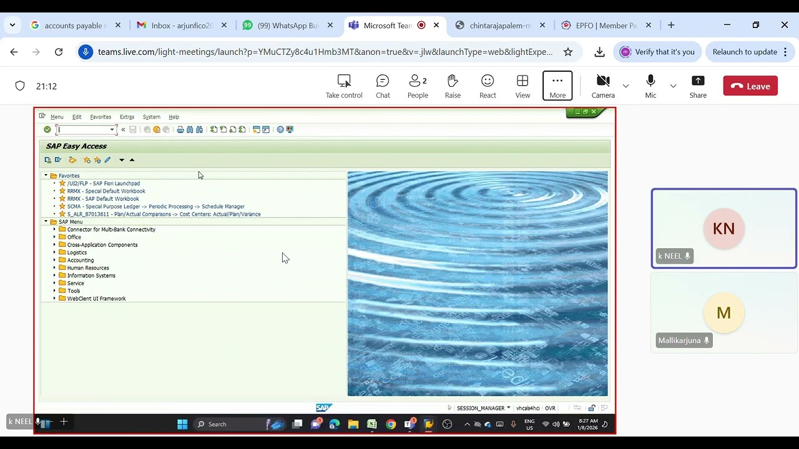
Task: Click the SAP Cancel icon
Action: (x=166, y=130)
